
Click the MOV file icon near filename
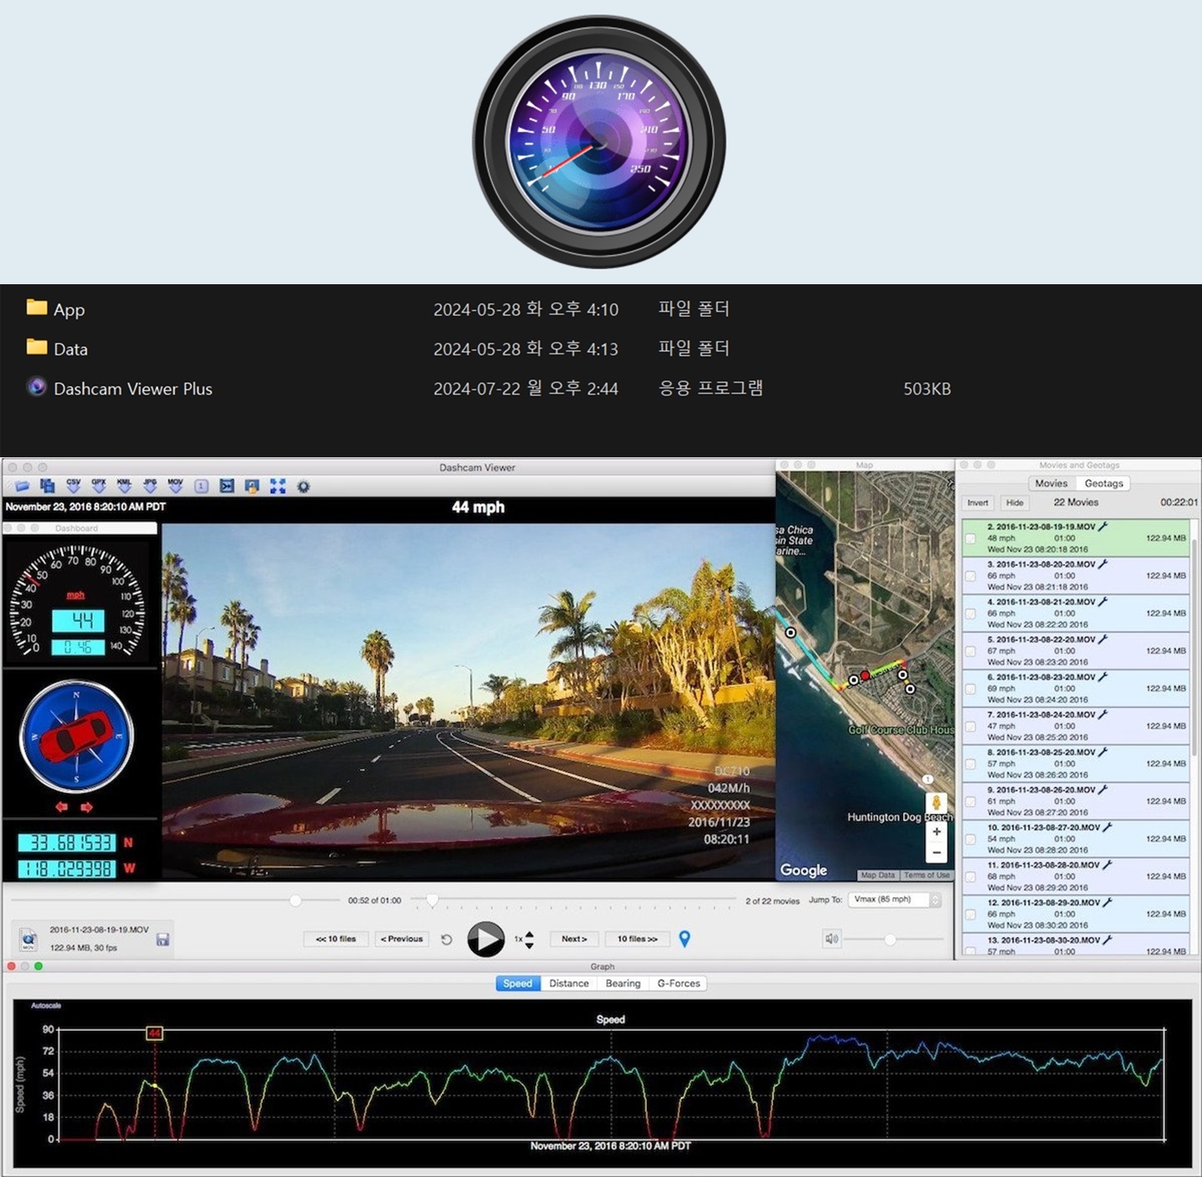pyautogui.click(x=28, y=939)
